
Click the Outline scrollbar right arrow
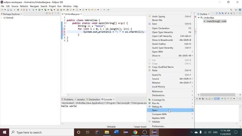(240, 94)
